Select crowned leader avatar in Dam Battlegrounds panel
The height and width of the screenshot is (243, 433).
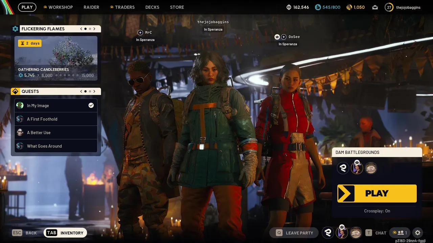[x=357, y=168]
